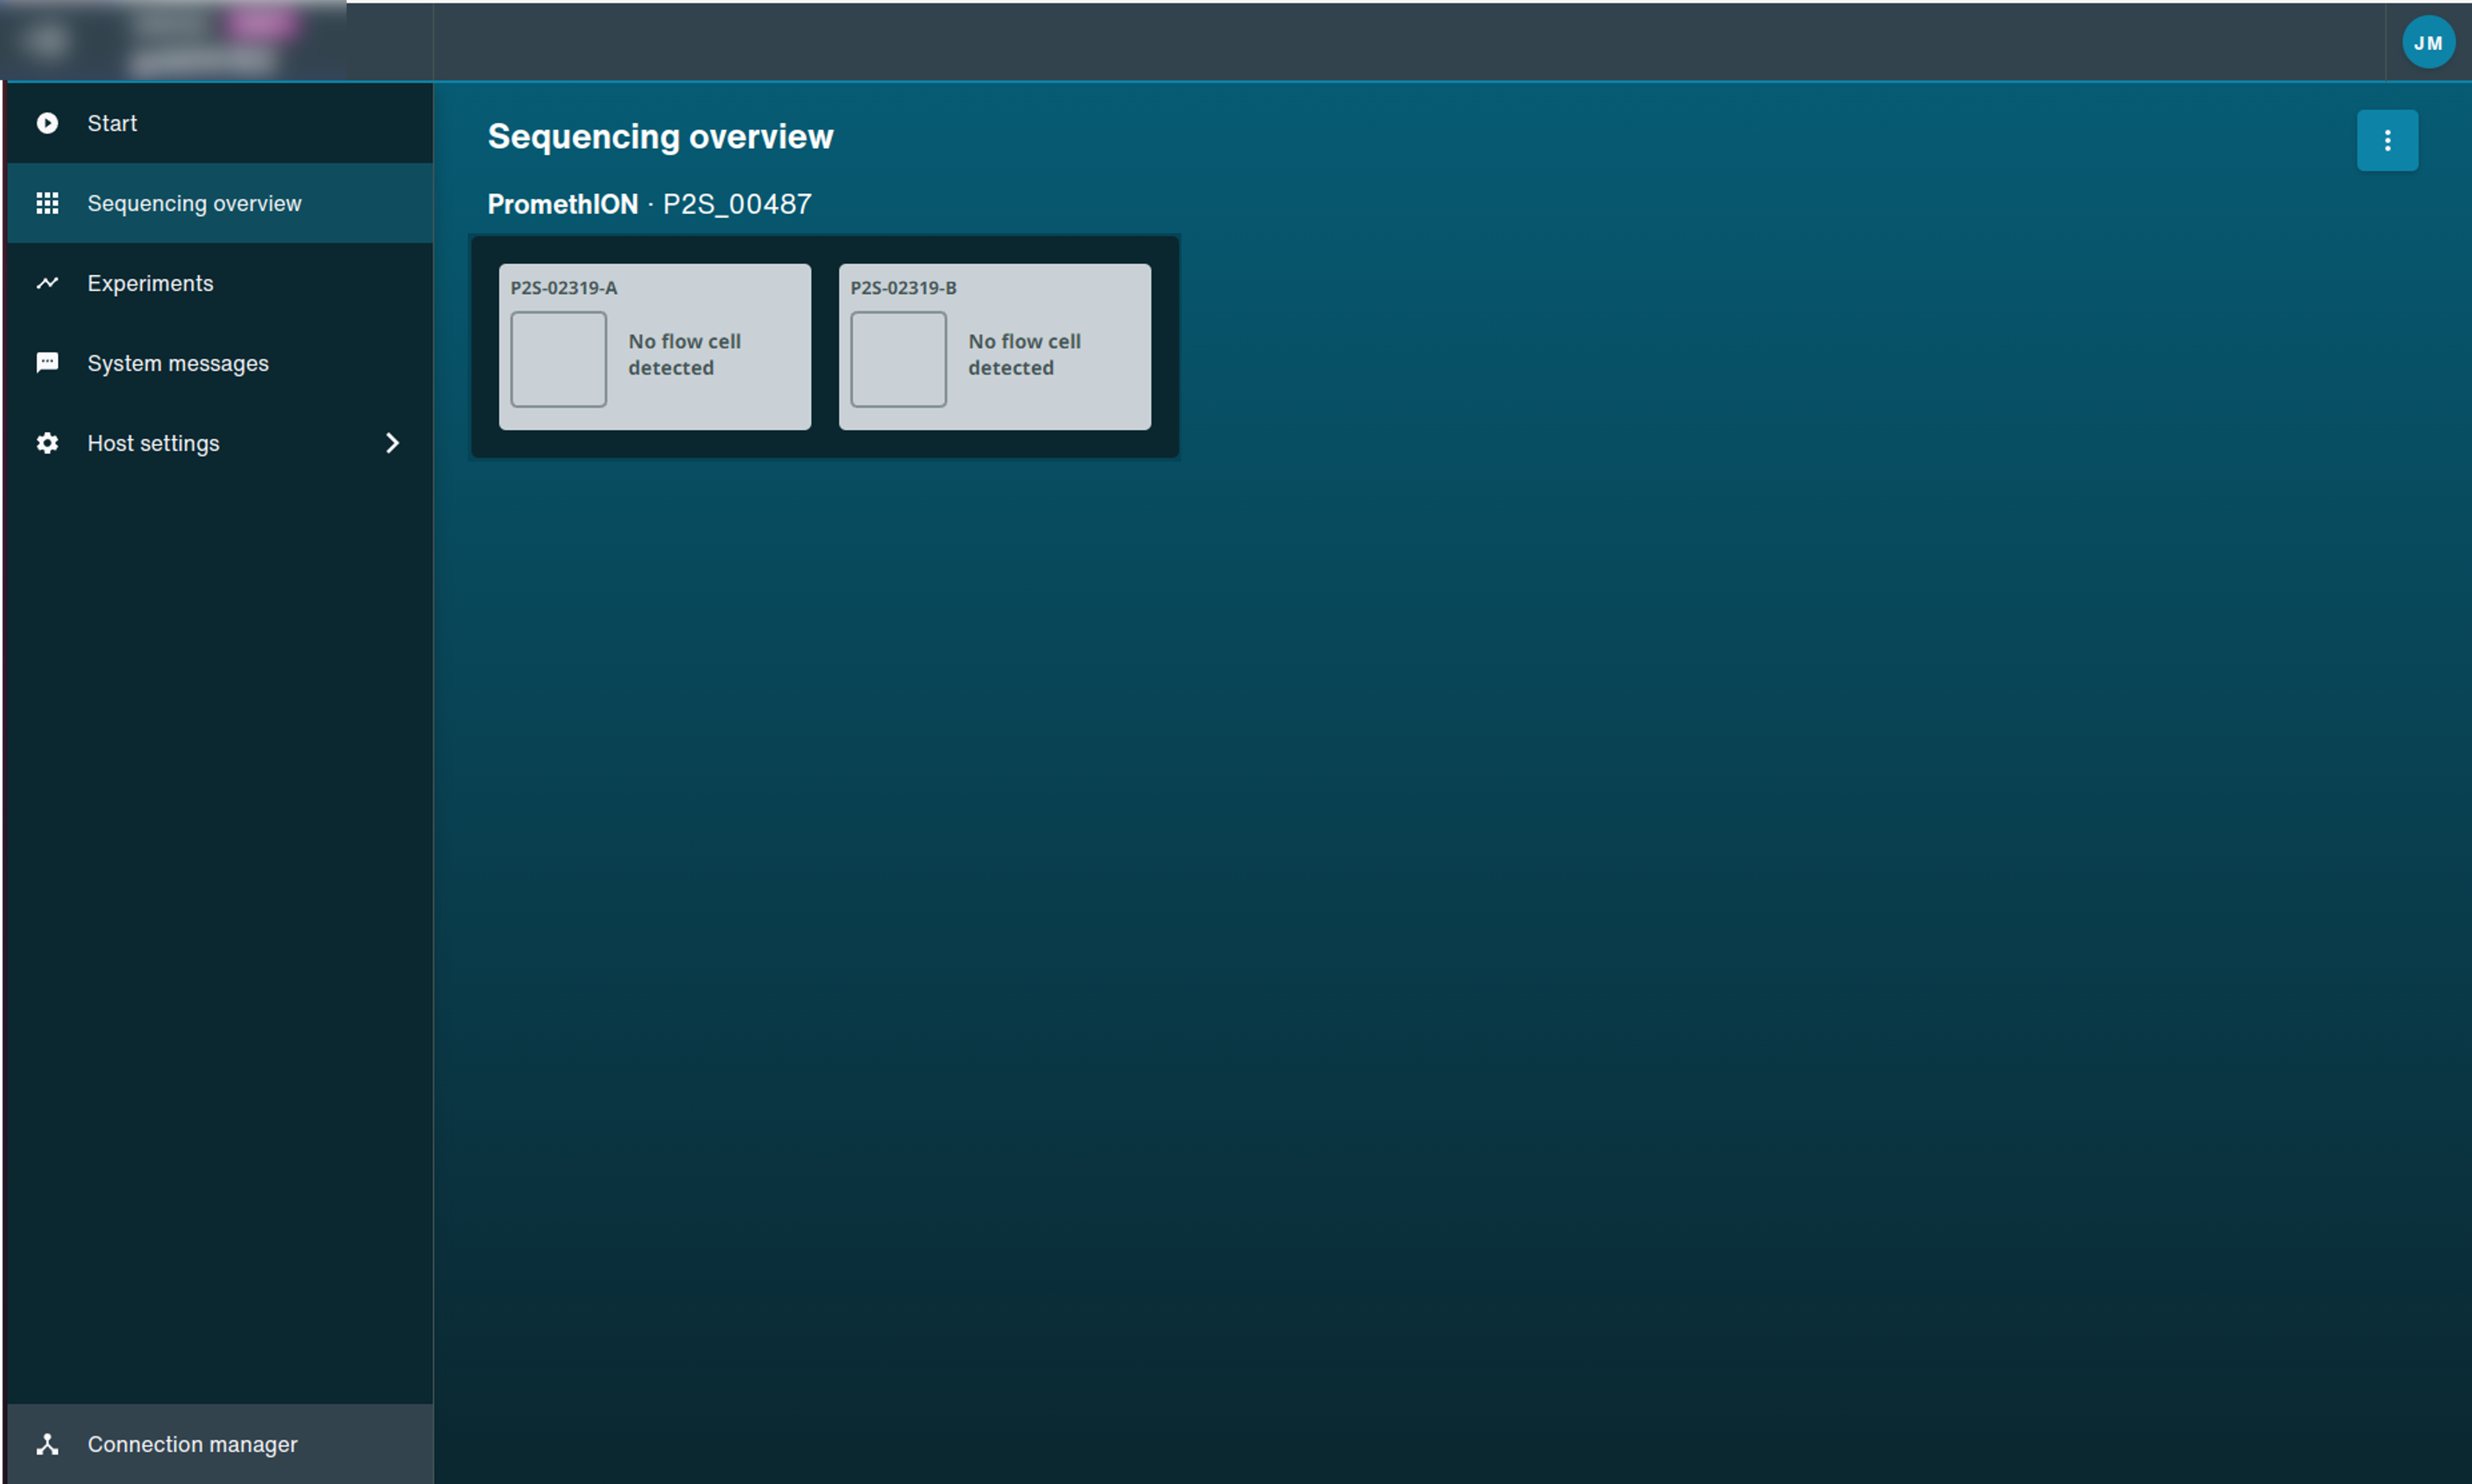Click the Connection manager network icon
Viewport: 2472px width, 1484px height.
point(47,1444)
